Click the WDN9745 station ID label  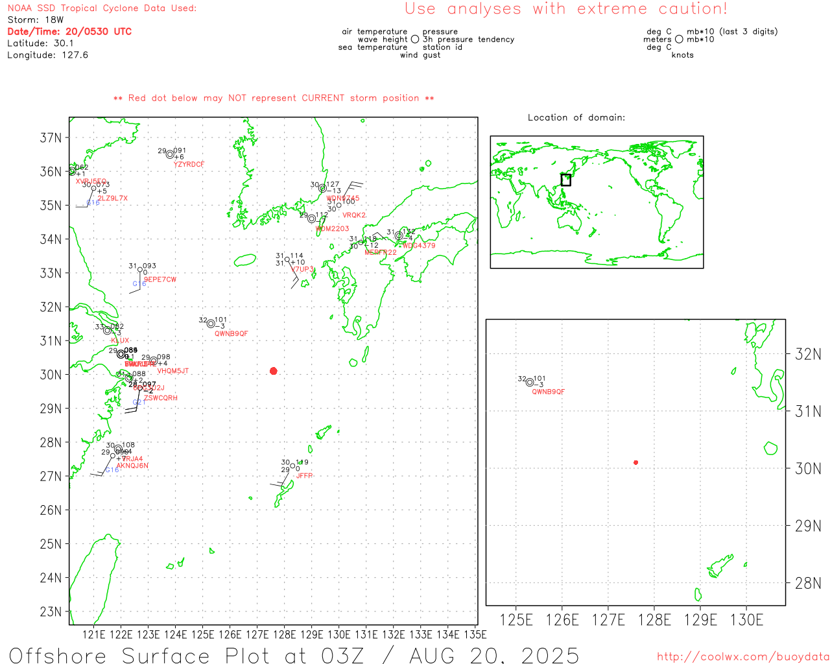tap(343, 198)
